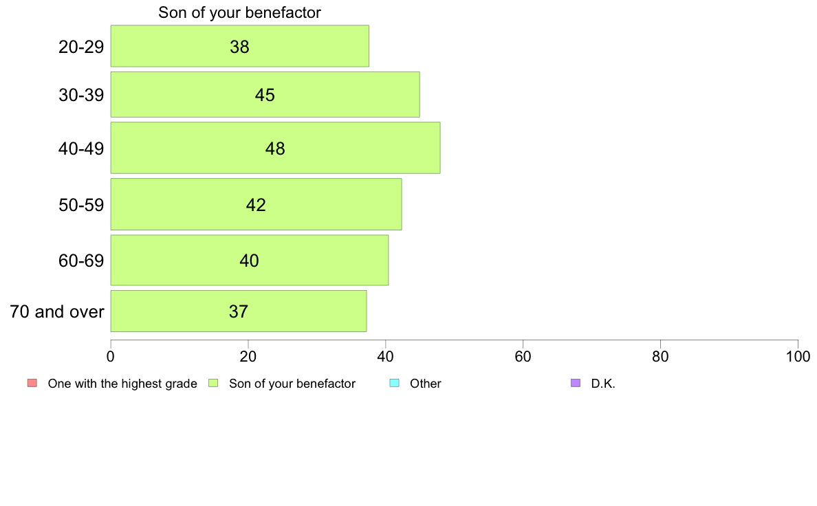Select the 50-59 bar showing 42
Viewport: 817px width, 506px height.
click(256, 204)
